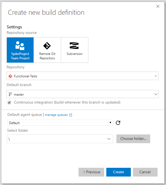Expand the Repository dropdown arrow

coord(156,76)
